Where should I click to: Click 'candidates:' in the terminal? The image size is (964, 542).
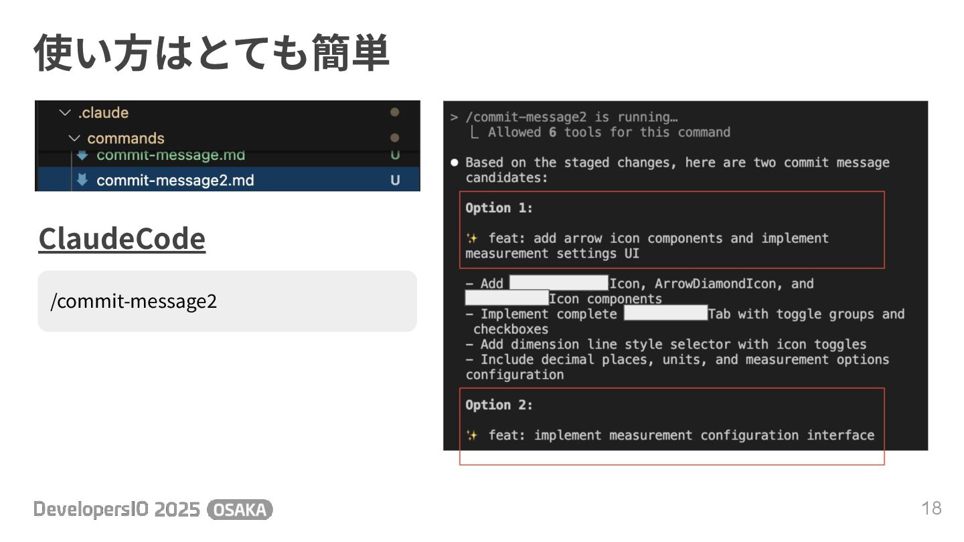click(x=507, y=178)
